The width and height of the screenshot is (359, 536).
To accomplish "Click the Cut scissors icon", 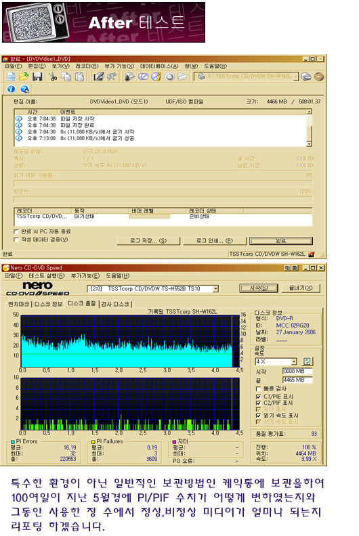I will point(53,76).
